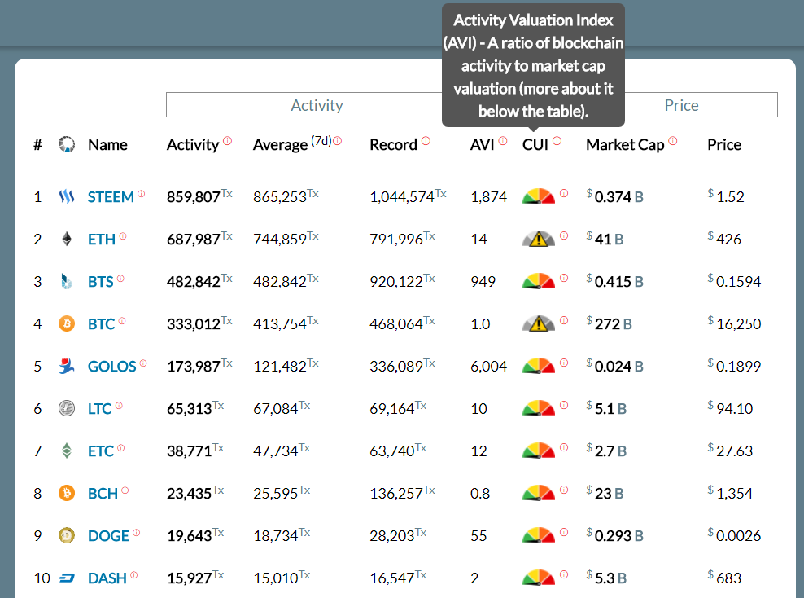Click the ETC CUI gauge icon
The height and width of the screenshot is (598, 804).
click(x=539, y=451)
